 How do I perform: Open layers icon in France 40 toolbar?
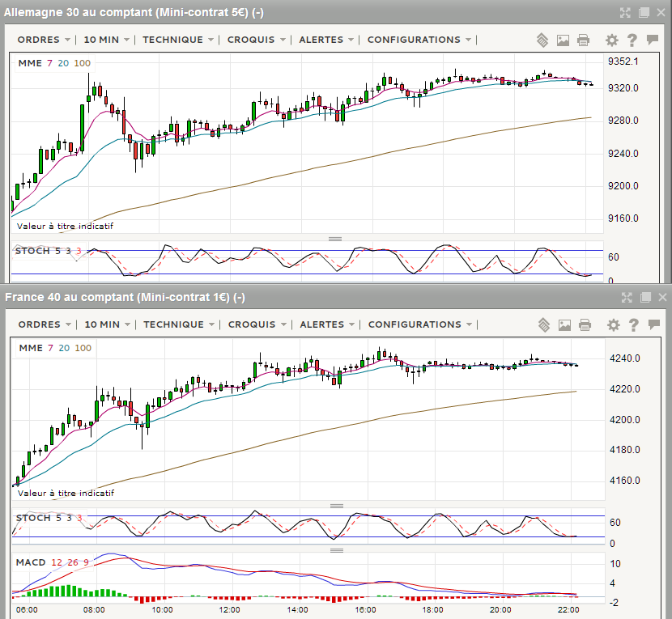(x=544, y=324)
